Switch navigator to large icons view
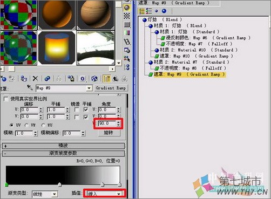The height and width of the screenshot is (199, 271). [x=164, y=11]
